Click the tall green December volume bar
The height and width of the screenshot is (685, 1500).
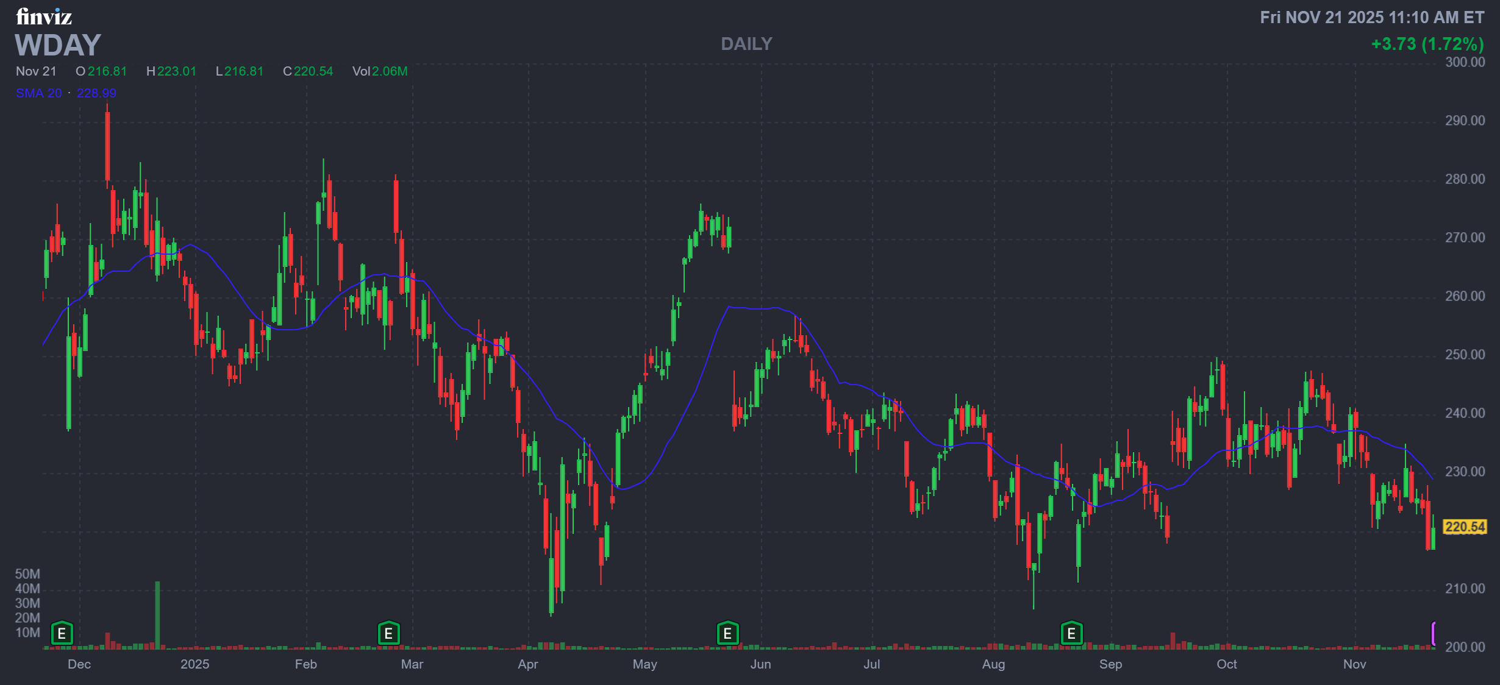pyautogui.click(x=157, y=614)
